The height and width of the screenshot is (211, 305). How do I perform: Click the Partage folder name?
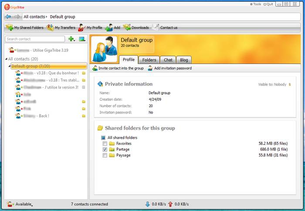point(123,149)
